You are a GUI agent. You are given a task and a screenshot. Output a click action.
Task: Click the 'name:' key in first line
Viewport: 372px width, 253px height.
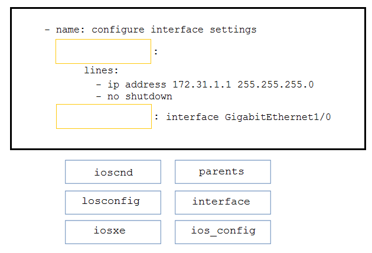click(70, 30)
